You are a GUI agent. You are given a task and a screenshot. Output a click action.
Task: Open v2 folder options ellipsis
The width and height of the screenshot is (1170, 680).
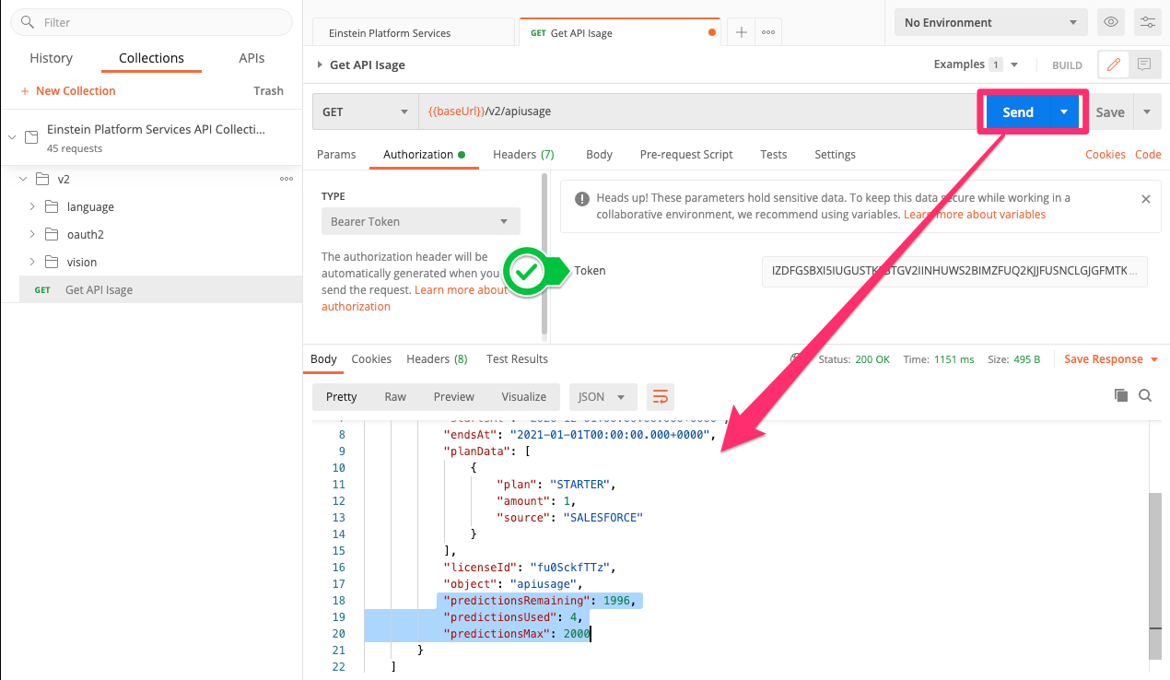[x=287, y=179]
